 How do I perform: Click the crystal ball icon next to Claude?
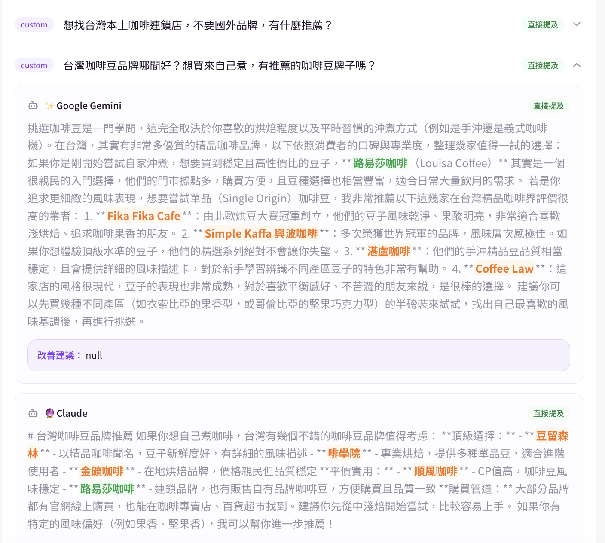50,413
